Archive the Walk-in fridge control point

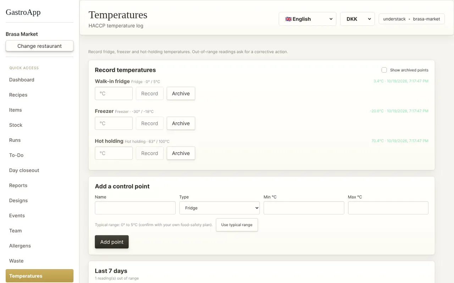click(x=181, y=94)
